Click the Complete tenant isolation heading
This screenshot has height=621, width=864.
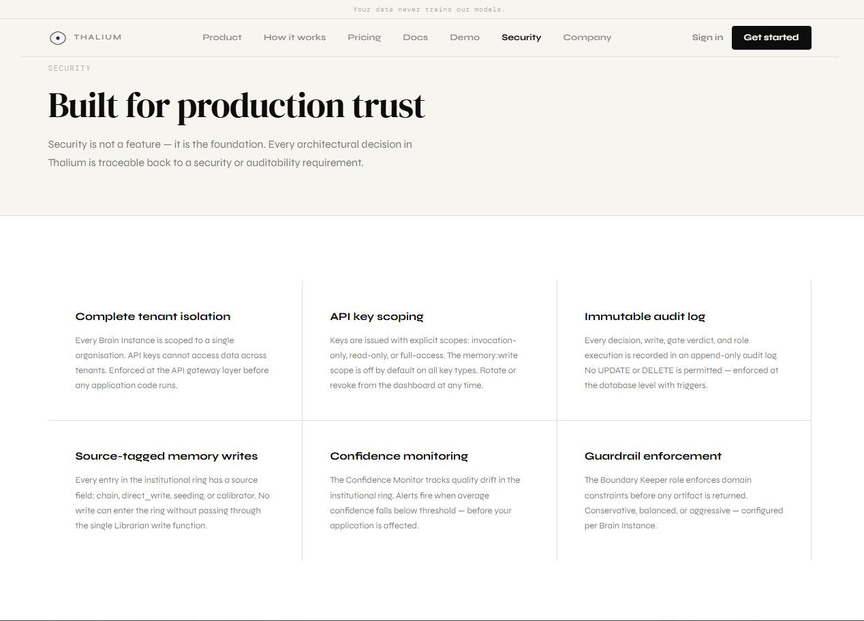pos(153,317)
